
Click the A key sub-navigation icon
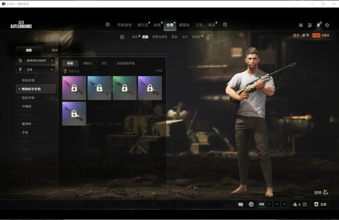122,37
